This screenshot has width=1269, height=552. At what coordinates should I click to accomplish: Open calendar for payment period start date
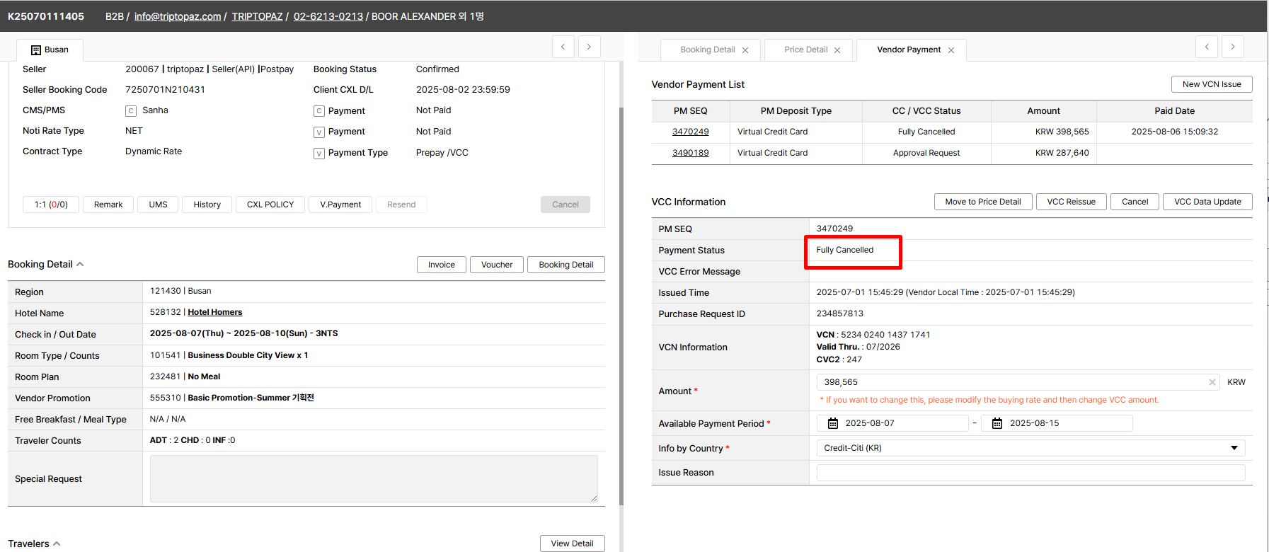coord(833,423)
